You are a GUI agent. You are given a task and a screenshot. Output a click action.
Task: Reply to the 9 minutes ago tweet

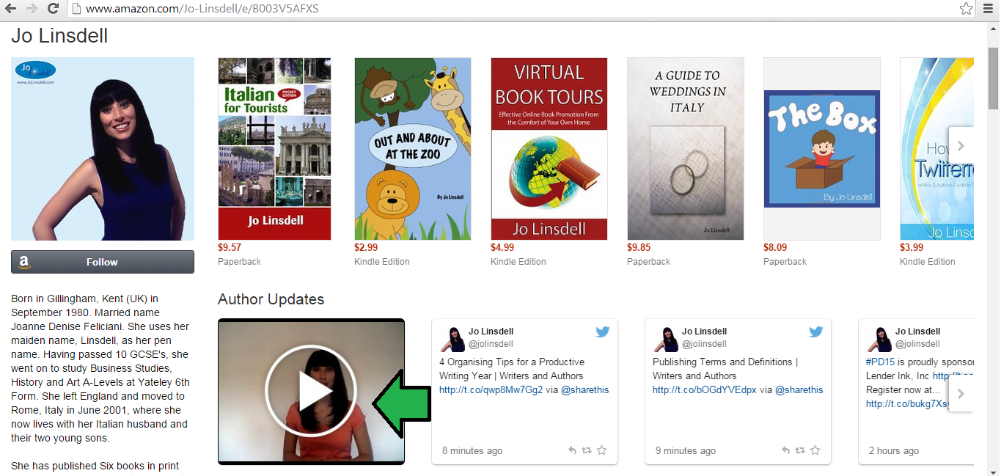tap(785, 450)
